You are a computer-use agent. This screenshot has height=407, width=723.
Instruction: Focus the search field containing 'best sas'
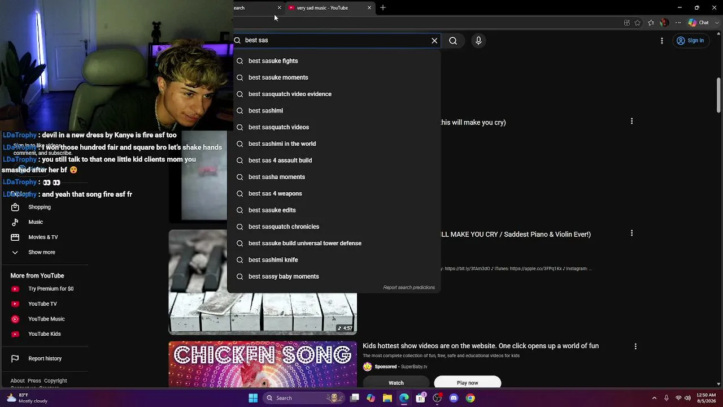click(x=336, y=40)
